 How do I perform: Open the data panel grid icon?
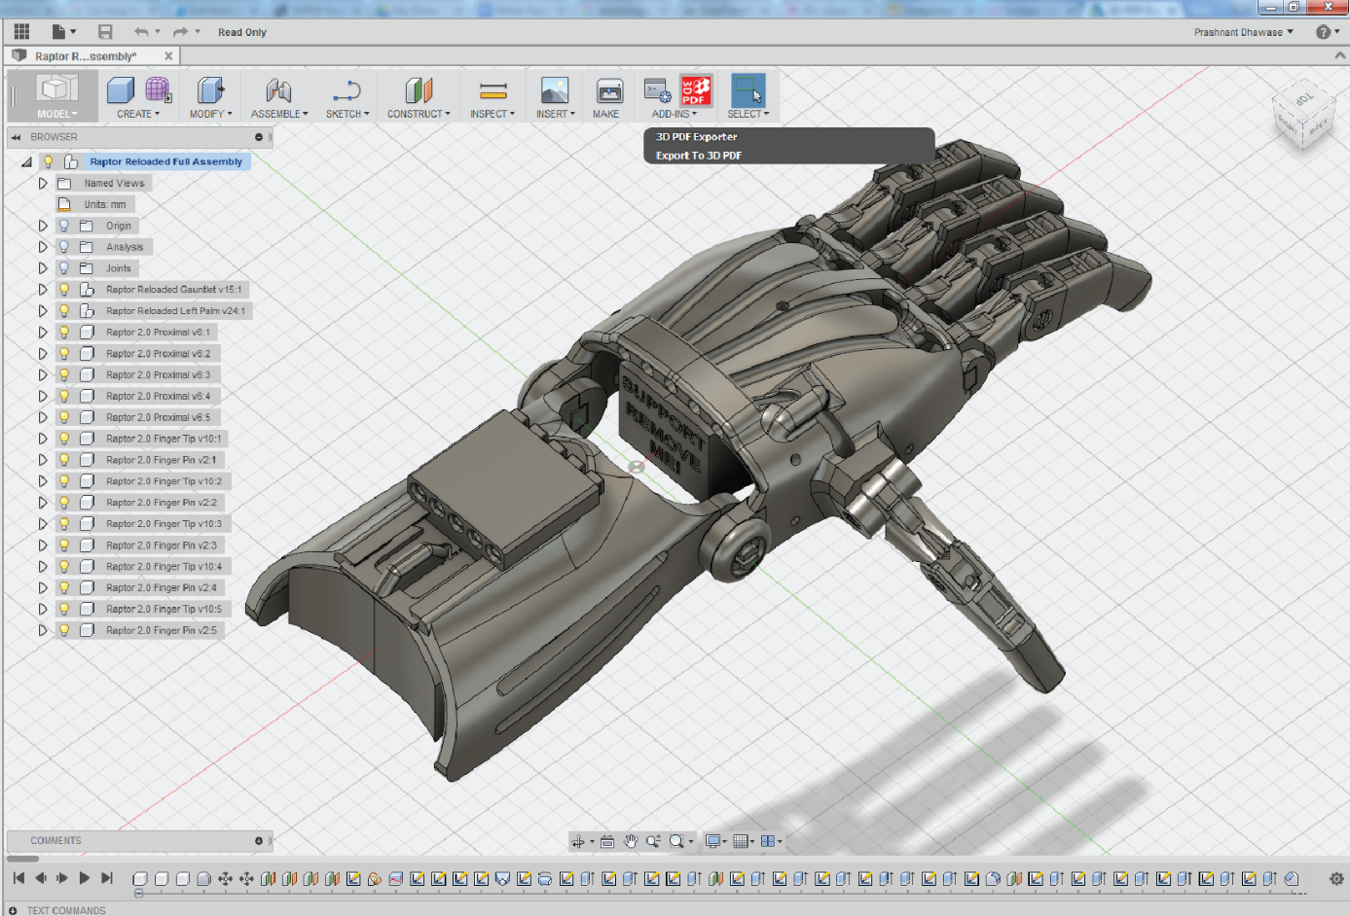[x=21, y=32]
